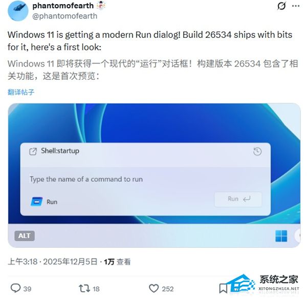
Task: Click the Run button with enter arrow
Action: click(238, 199)
